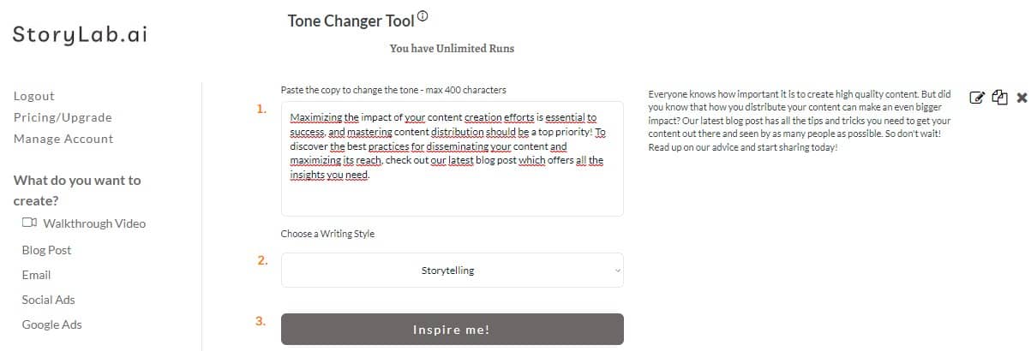Open the Pricing/Upgrade page
The height and width of the screenshot is (351, 1031).
[x=63, y=117]
